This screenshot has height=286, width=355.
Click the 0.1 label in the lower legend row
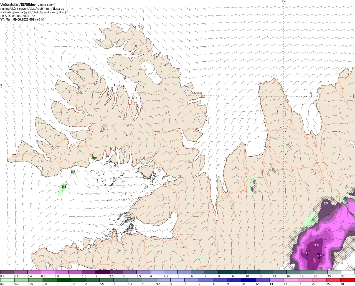[2, 284]
